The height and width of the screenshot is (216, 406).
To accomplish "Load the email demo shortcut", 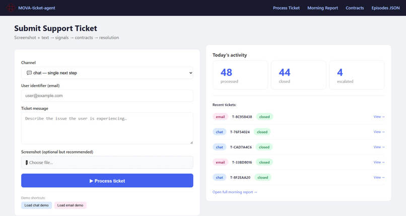I will pos(70,205).
